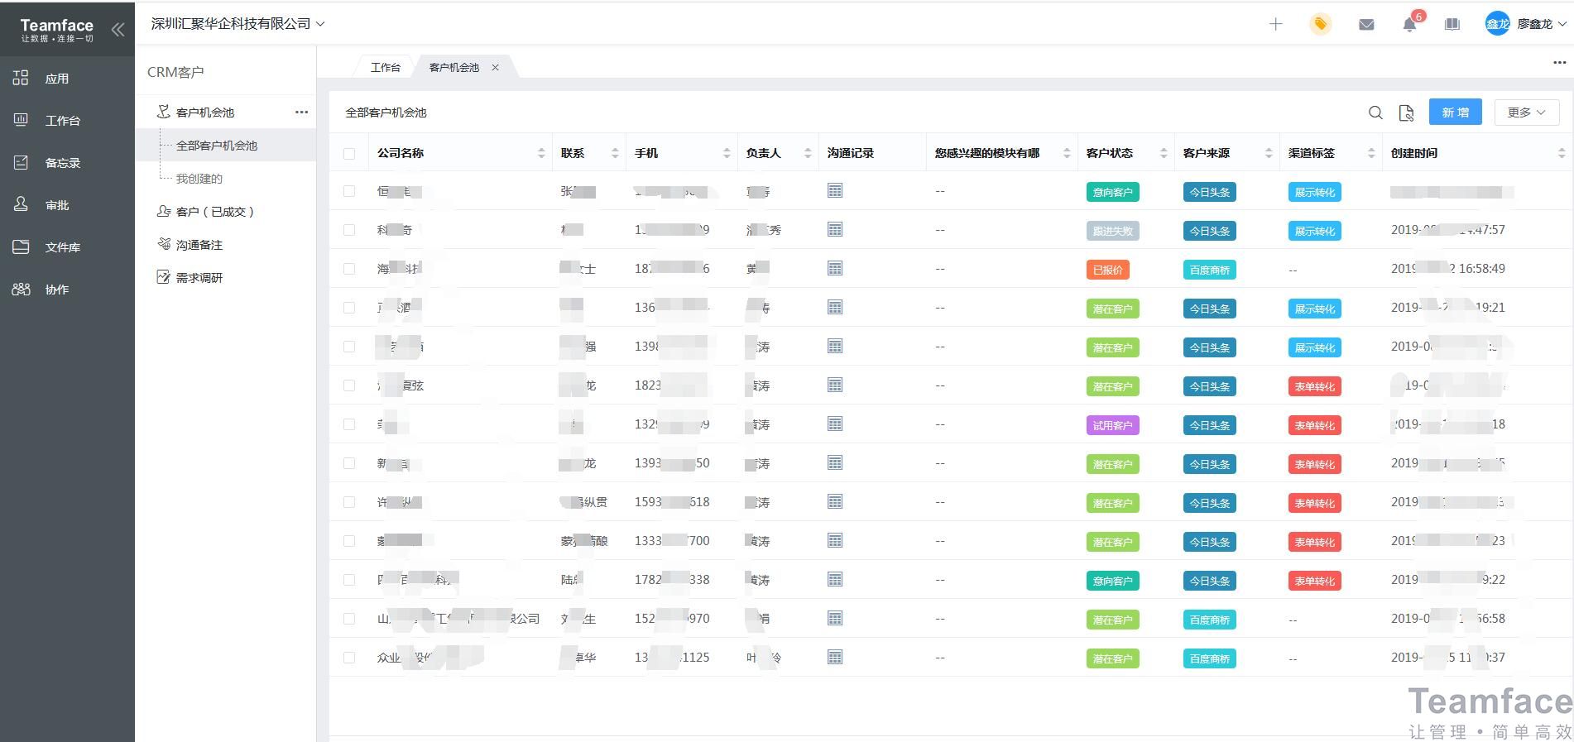Click the search magnifier icon in table toolbar

(1375, 112)
